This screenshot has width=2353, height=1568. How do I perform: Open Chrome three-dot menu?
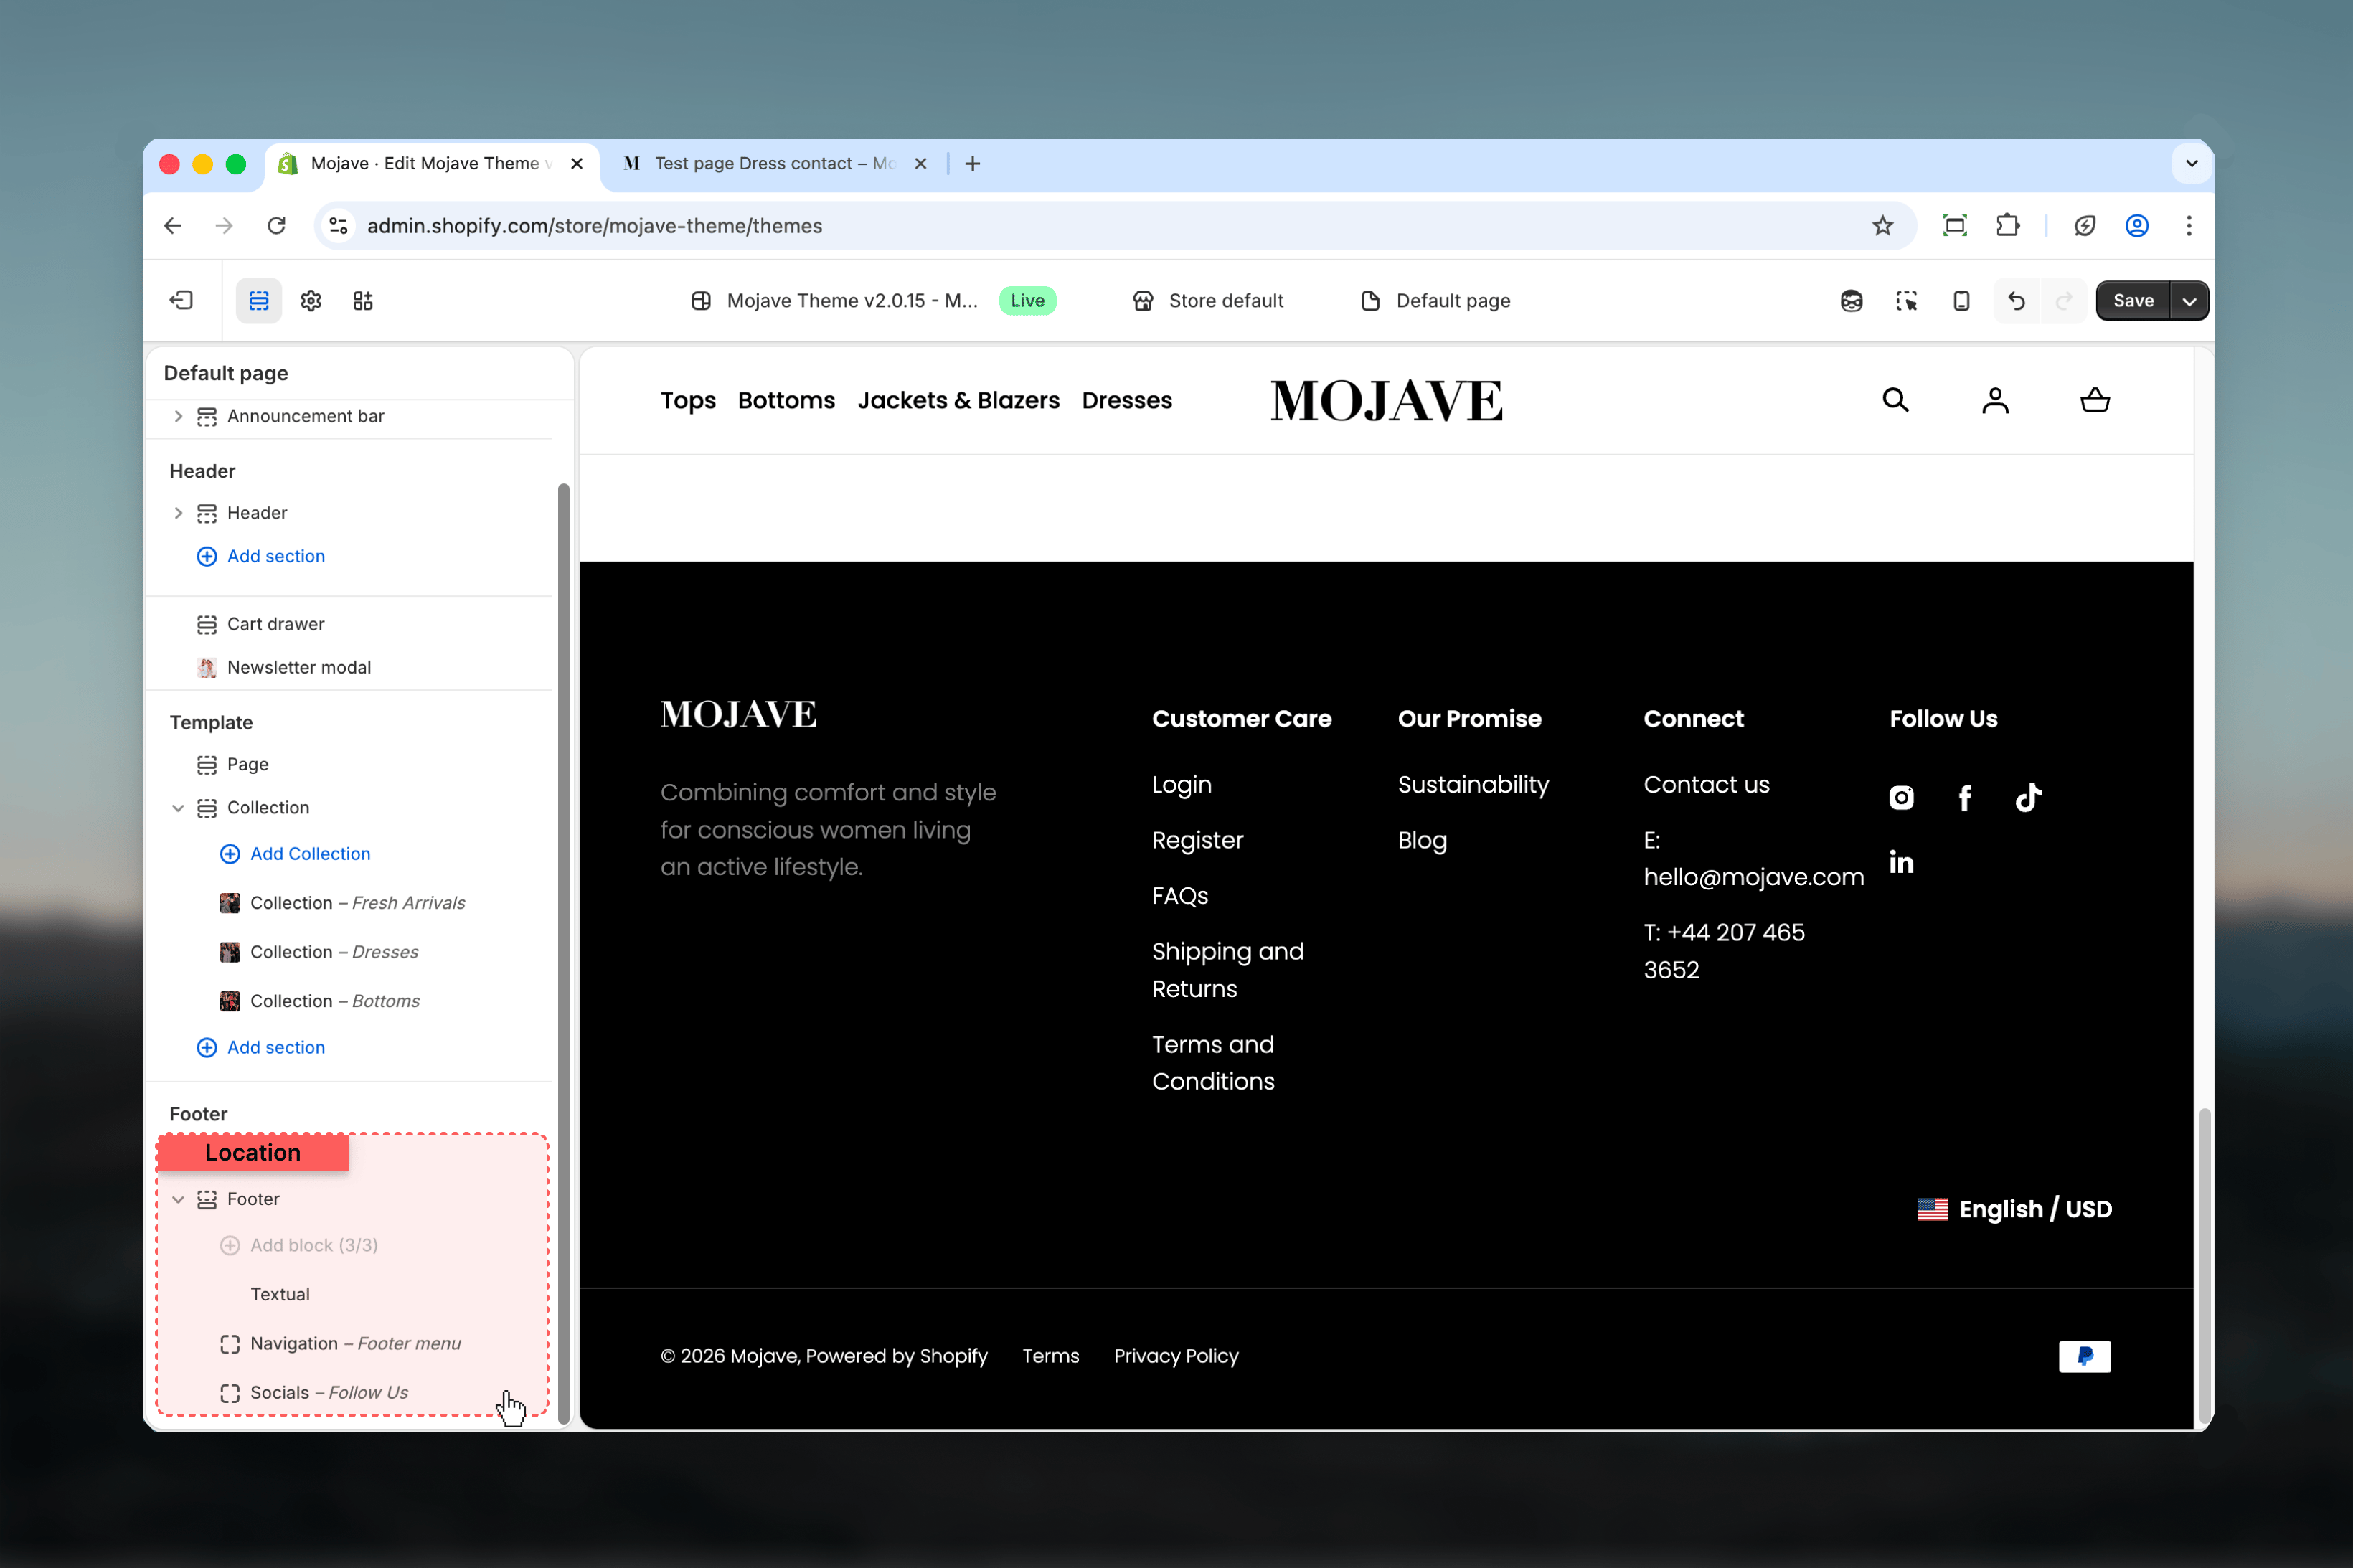(2189, 225)
